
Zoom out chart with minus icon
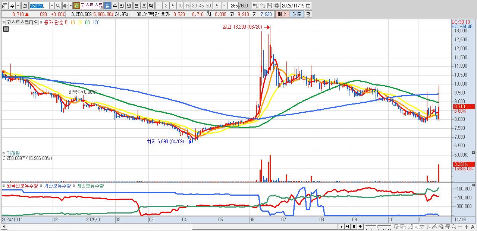460,227
